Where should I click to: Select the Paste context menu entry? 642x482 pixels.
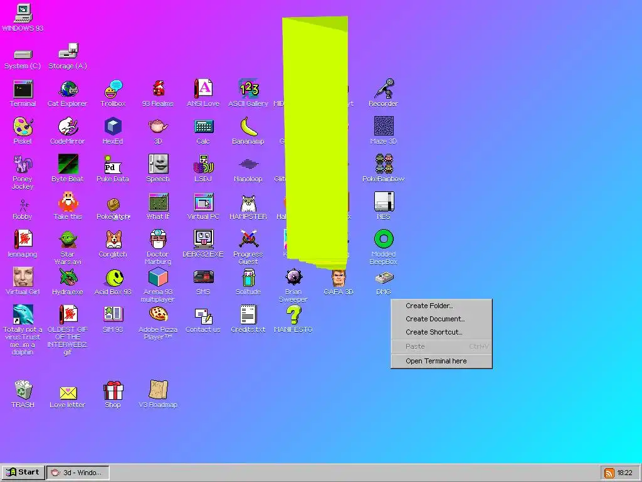[441, 346]
